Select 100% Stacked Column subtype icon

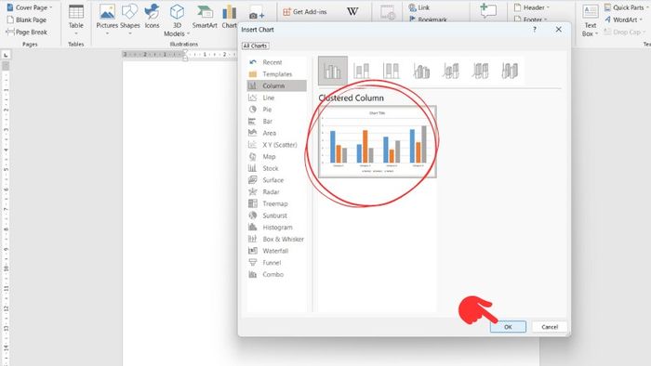pos(392,71)
